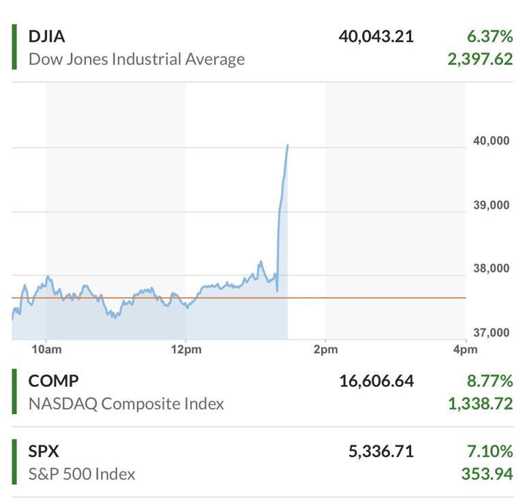Click DJIA point change 2,397.62
525x502 pixels.
[480, 59]
